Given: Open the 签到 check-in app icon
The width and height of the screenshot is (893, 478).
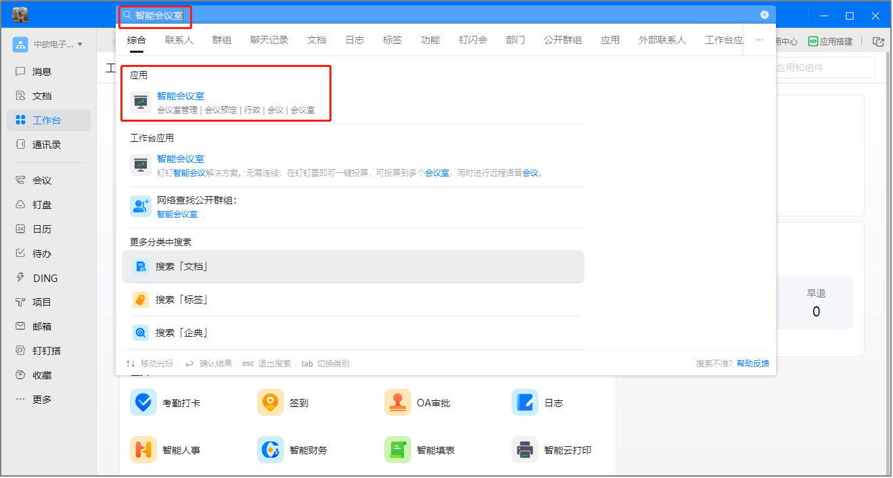Looking at the screenshot, I should click(x=271, y=403).
